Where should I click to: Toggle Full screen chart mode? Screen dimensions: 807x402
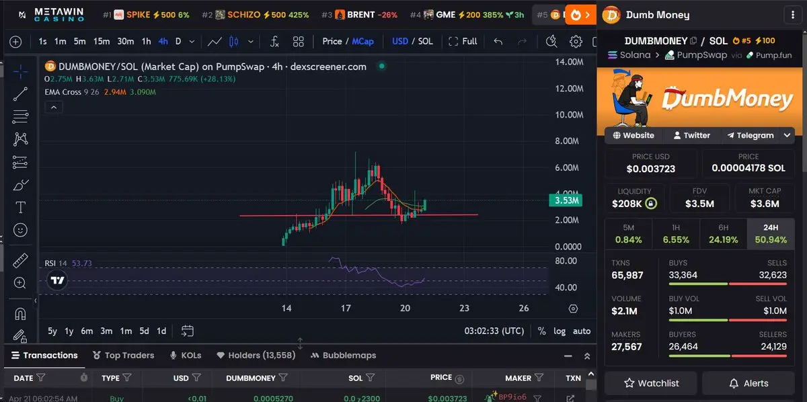(x=463, y=42)
